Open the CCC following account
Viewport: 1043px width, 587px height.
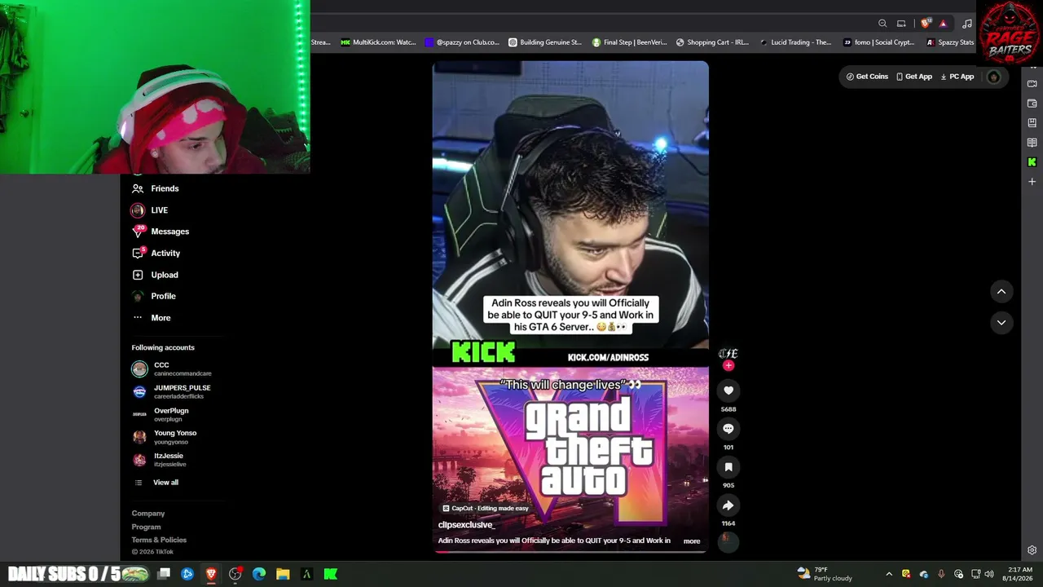(172, 369)
